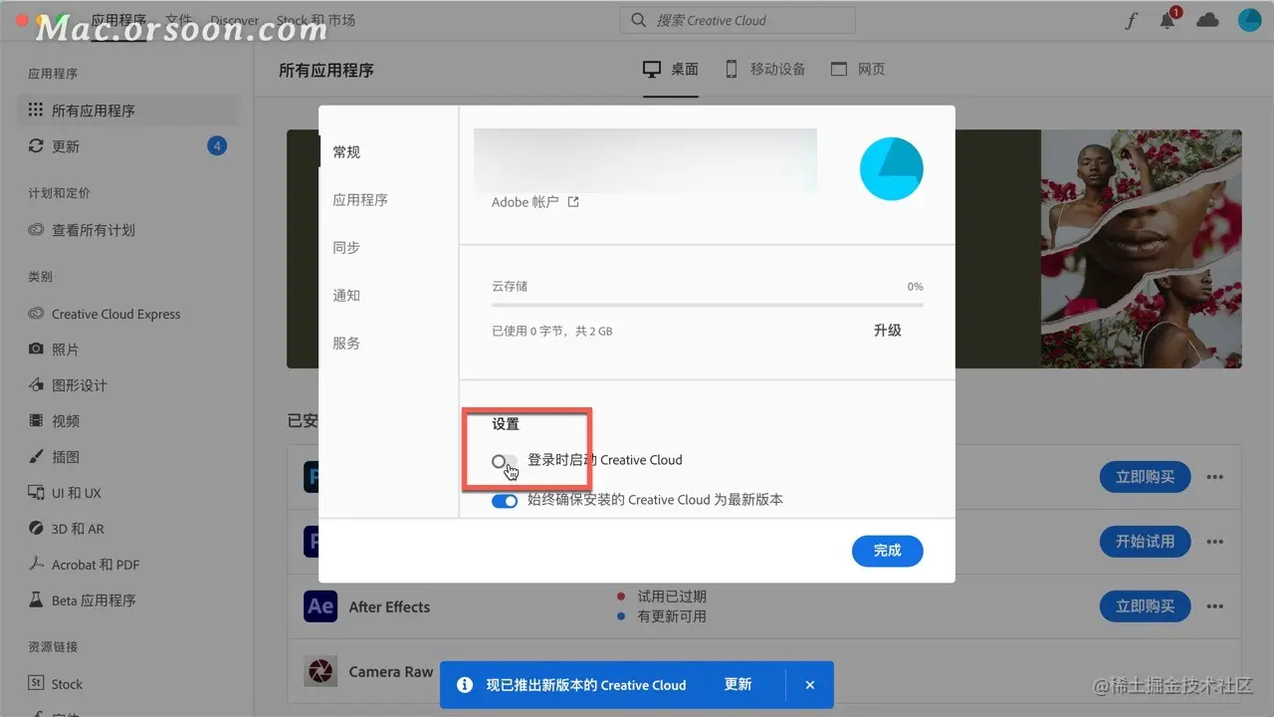1274x717 pixels.
Task: Click the 完成 button in the dialog
Action: click(x=887, y=551)
